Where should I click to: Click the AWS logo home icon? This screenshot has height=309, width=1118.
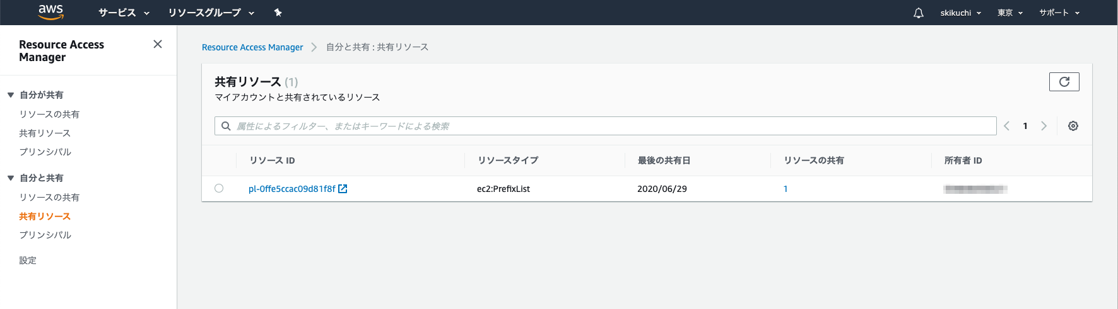(50, 12)
